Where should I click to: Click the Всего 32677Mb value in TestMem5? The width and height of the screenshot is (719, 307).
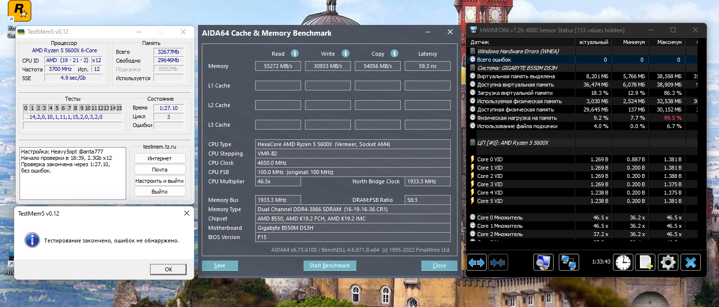(x=169, y=51)
